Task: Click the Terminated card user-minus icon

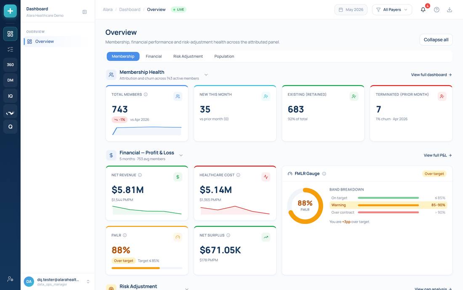Action: pos(442,97)
